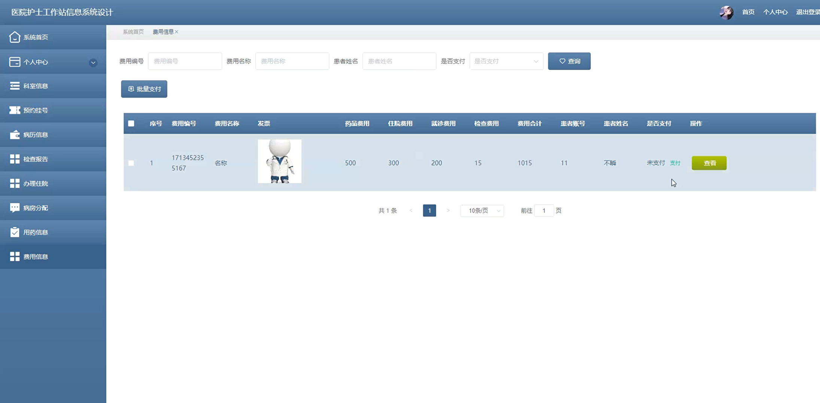This screenshot has height=403, width=820.
Task: Click the 500 drug fee cell
Action: (x=350, y=163)
